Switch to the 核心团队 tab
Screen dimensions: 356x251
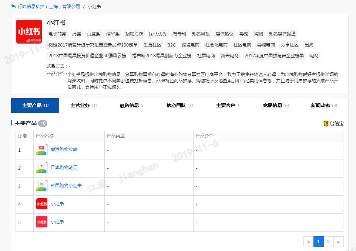(179, 106)
